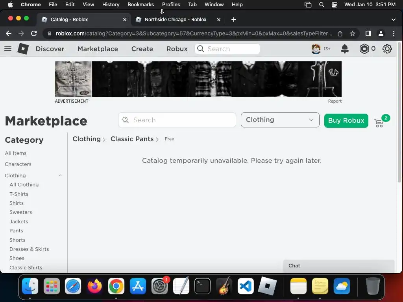Open Control Center in menu bar
Image resolution: width=403 pixels, height=302 pixels.
pos(335,5)
